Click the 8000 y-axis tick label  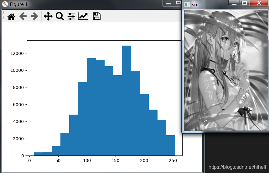tap(18, 88)
